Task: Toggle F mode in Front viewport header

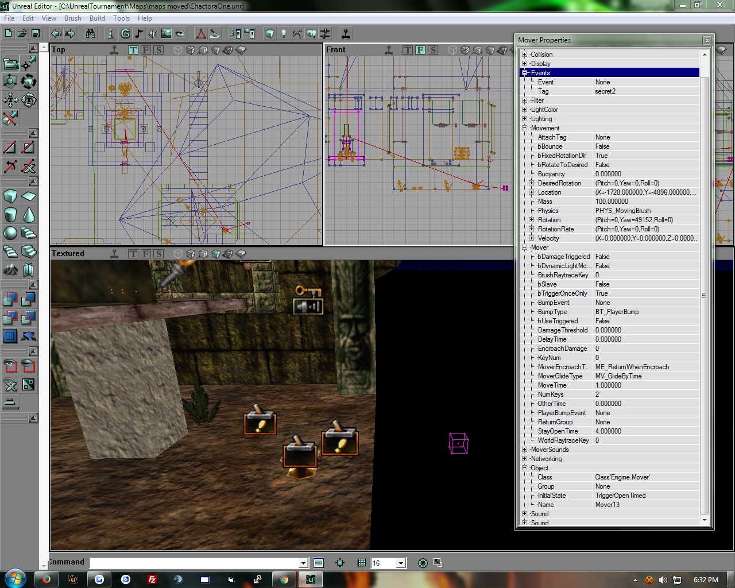Action: pyautogui.click(x=420, y=50)
